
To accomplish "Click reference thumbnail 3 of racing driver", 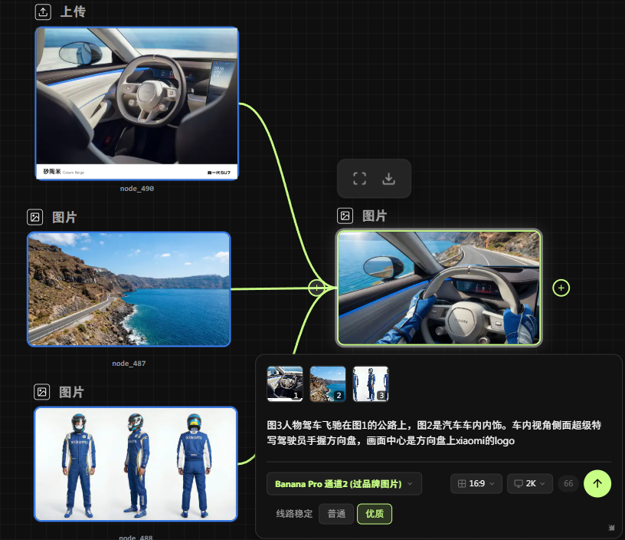I will (x=371, y=384).
